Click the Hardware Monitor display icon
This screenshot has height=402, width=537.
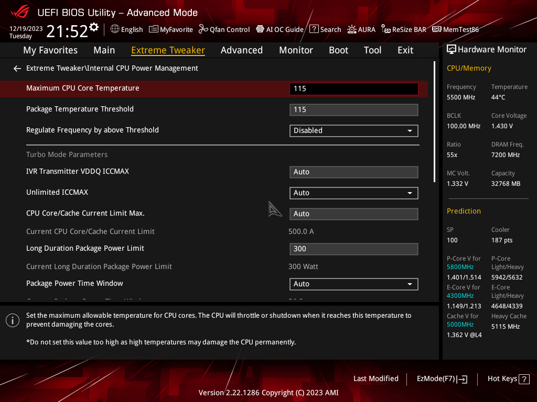point(452,50)
